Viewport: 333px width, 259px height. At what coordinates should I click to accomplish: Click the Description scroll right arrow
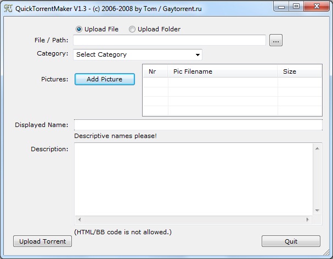click(308, 219)
